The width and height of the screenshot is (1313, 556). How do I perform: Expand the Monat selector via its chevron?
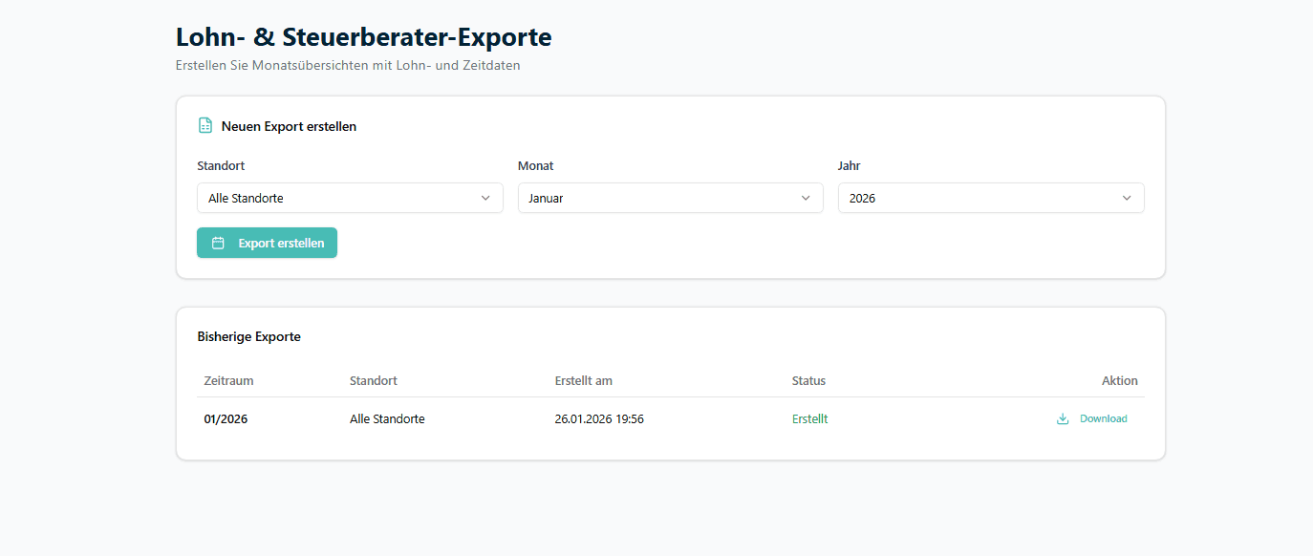click(x=806, y=198)
